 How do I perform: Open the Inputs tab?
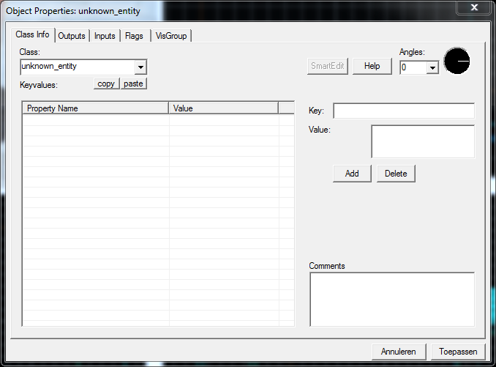coord(105,36)
